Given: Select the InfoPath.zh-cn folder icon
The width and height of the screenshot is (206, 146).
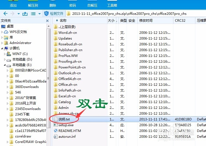Looking at the screenshot, I should [x=55, y=90].
